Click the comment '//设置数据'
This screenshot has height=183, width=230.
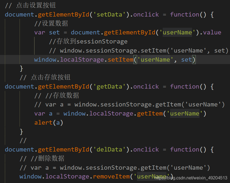tap(51, 23)
